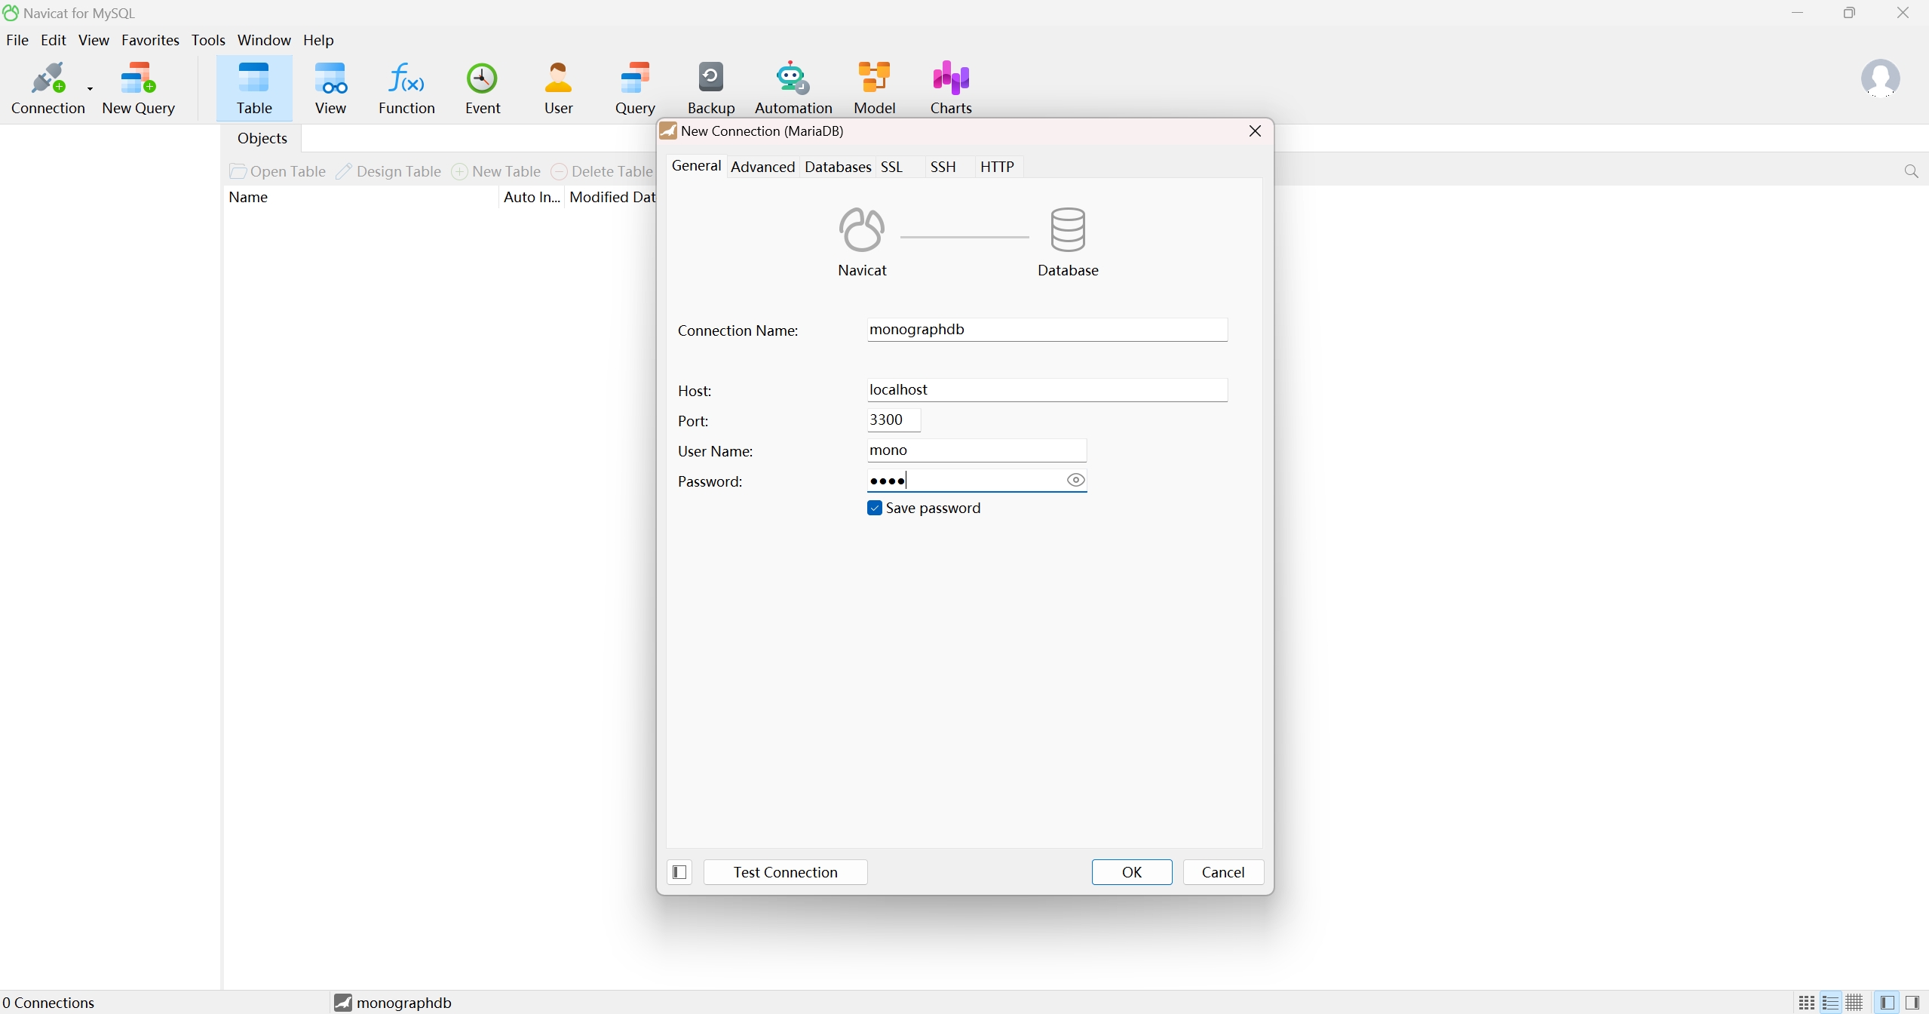Screen dimensions: 1929x1014
Task: Click the Connection Name input field
Action: 1047,330
